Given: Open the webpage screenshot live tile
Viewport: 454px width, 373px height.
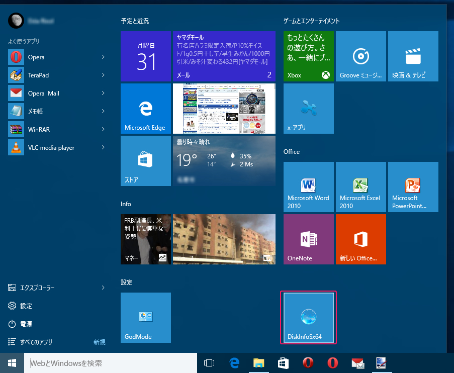Looking at the screenshot, I should 224,109.
